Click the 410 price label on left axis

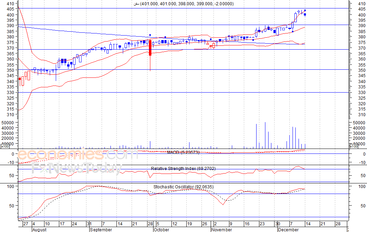tap(10, 4)
